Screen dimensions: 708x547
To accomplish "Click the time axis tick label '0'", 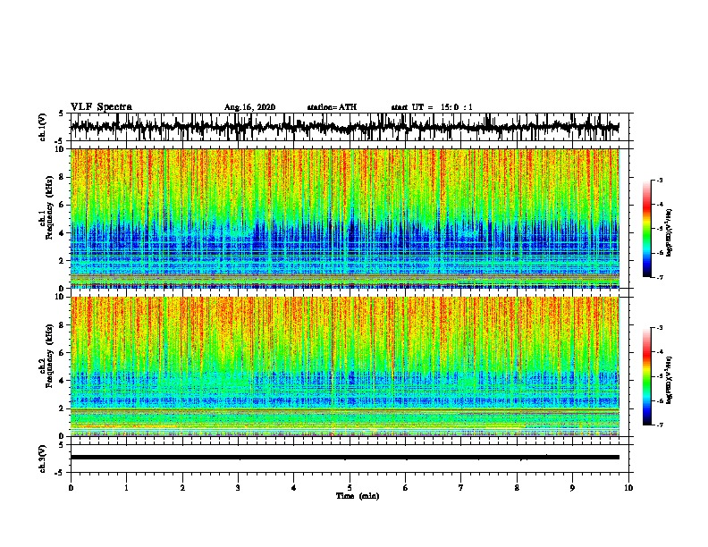I will [71, 488].
